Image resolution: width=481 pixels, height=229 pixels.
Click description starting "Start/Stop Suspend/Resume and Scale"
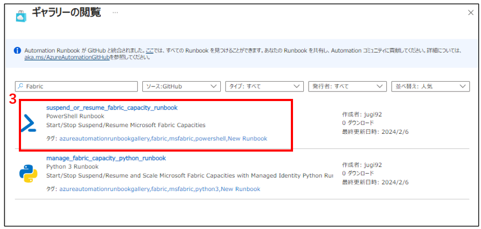point(189,175)
